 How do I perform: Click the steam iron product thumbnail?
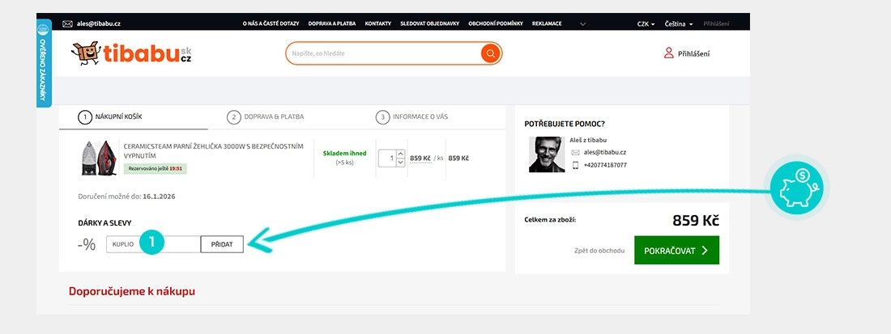pos(99,157)
